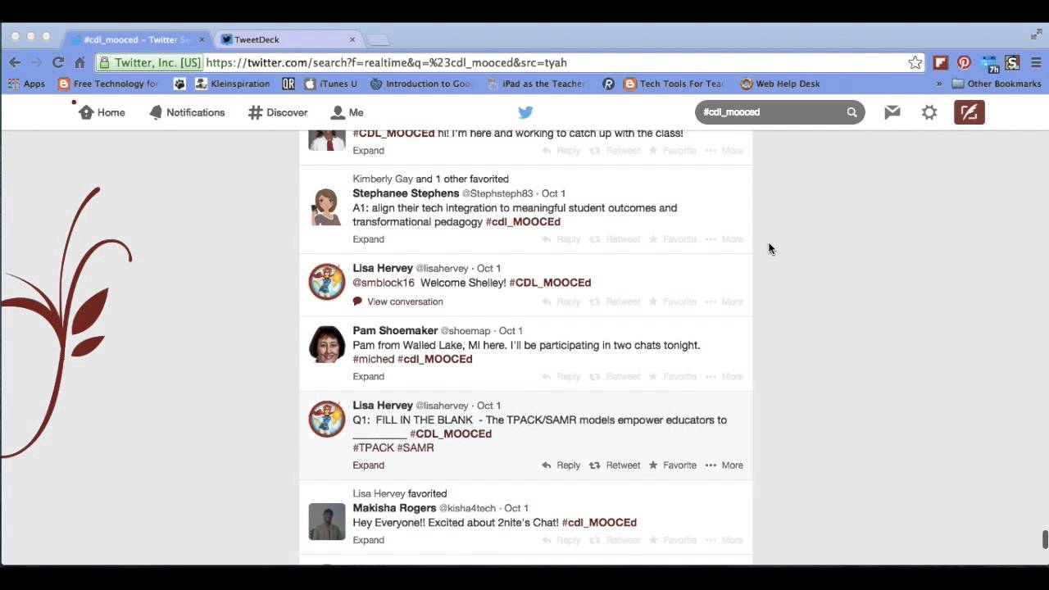The width and height of the screenshot is (1049, 590).
Task: Click the browser back arrow
Action: click(x=15, y=62)
